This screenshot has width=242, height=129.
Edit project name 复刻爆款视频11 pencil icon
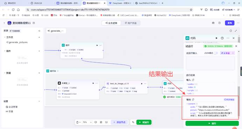point(34,23)
